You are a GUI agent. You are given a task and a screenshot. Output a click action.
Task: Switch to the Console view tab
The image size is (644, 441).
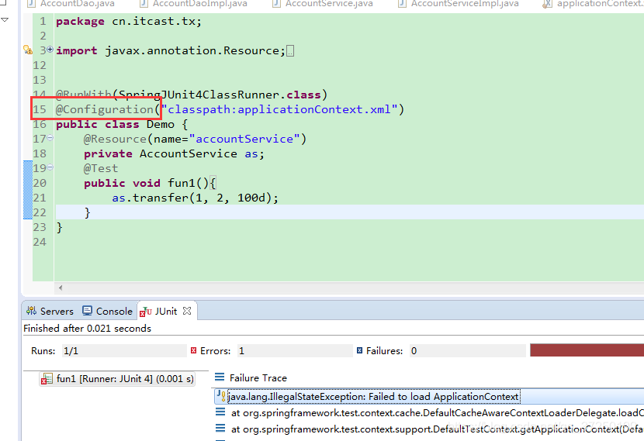pos(108,312)
